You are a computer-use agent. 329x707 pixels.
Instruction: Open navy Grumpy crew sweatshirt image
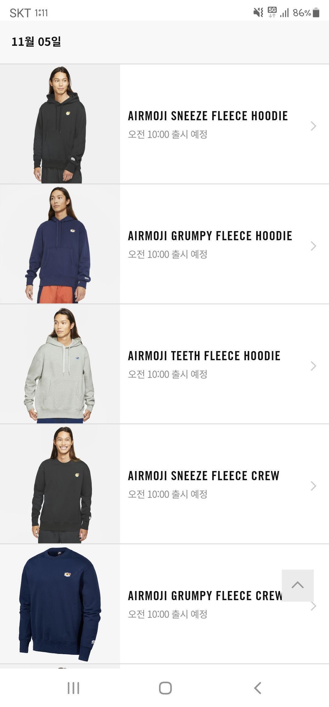[x=60, y=604]
